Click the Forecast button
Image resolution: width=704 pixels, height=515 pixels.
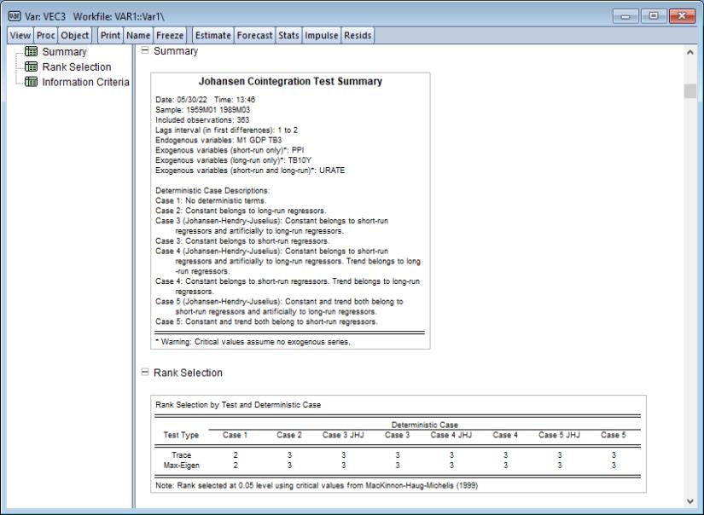(x=256, y=35)
